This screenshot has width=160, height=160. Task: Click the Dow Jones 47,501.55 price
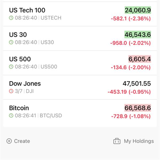coord(137,83)
